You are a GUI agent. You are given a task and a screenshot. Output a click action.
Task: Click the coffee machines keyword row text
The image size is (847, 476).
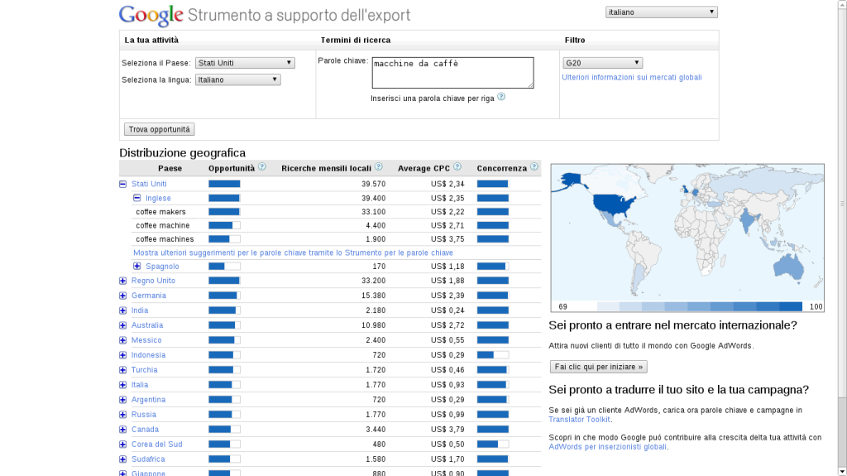coord(165,239)
